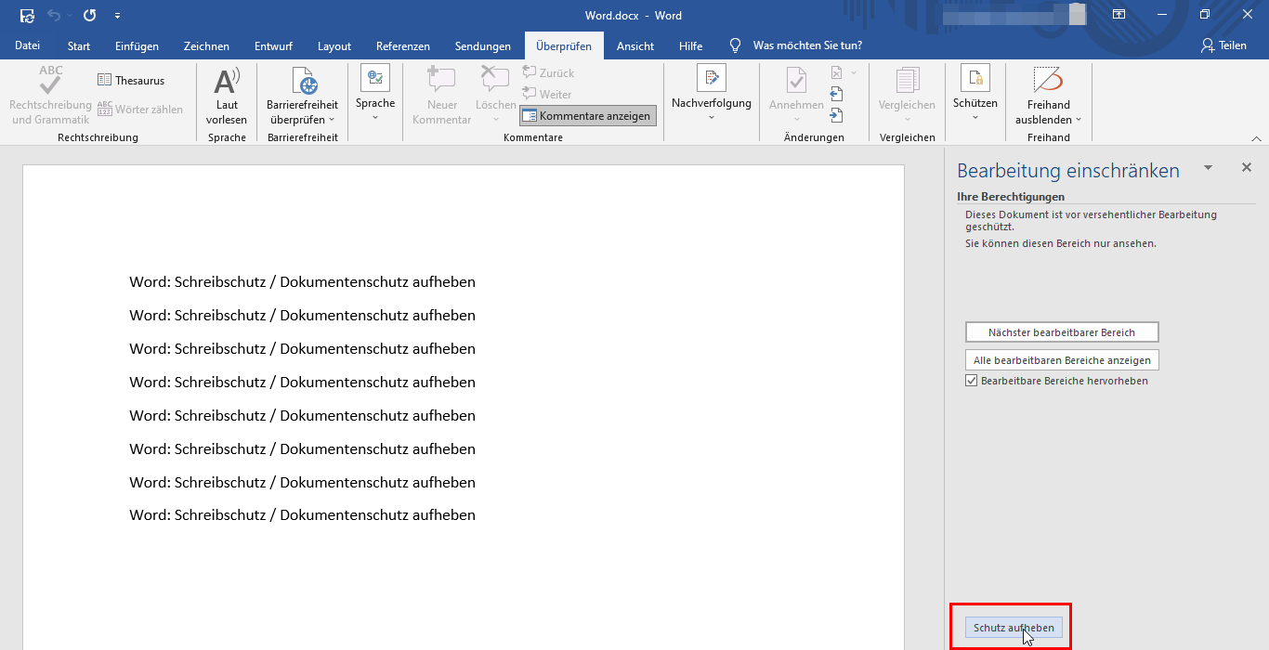The width and height of the screenshot is (1269, 650).
Task: Click the Nachverfolgung tracking icon
Action: tap(712, 78)
